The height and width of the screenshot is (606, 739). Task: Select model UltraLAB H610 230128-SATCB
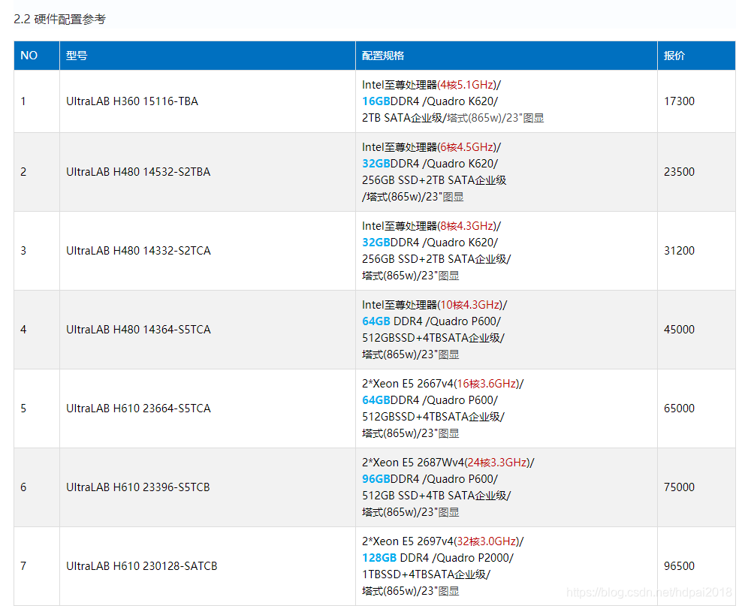(x=141, y=566)
